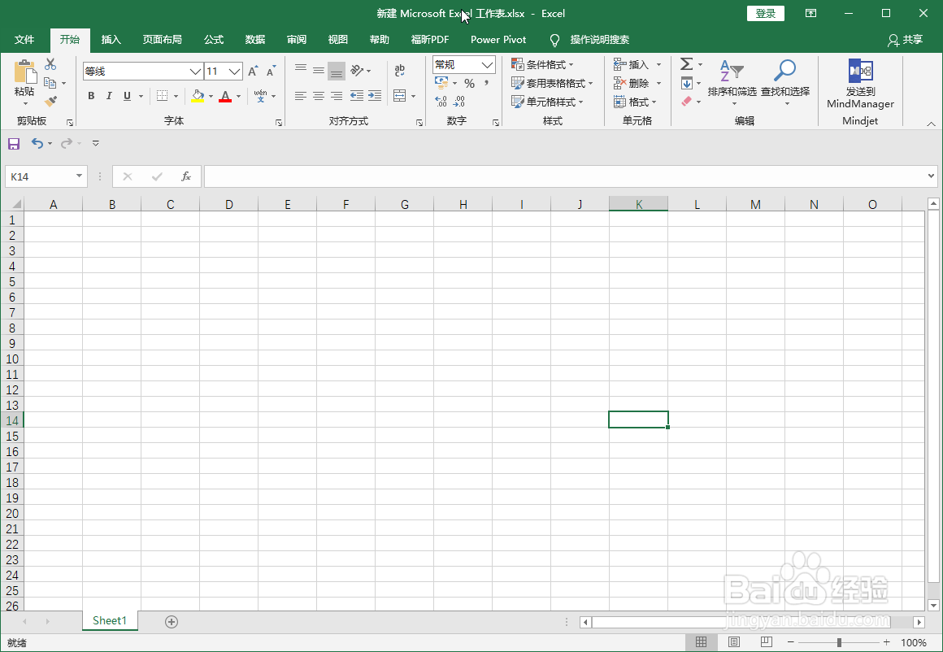Open Sort and Filter (排序和筛选)

732,81
